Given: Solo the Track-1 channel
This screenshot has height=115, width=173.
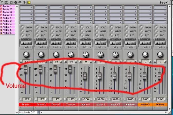Looking at the screenshot, I should tap(23, 27).
